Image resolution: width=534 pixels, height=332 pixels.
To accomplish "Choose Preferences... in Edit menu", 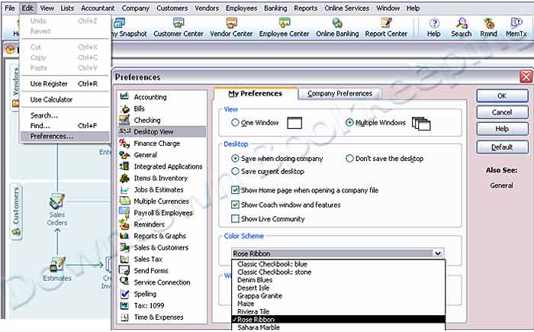I will [65, 137].
